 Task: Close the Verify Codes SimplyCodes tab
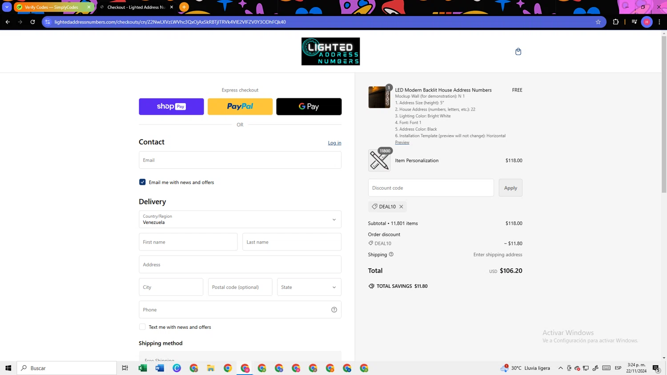pyautogui.click(x=89, y=7)
